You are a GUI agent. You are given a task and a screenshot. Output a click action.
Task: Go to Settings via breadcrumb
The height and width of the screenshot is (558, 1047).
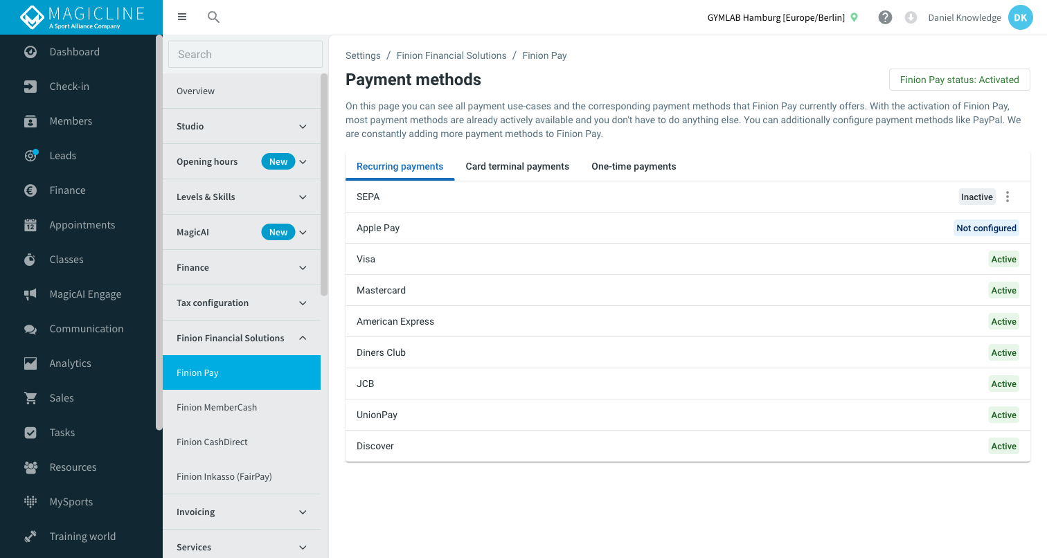363,55
